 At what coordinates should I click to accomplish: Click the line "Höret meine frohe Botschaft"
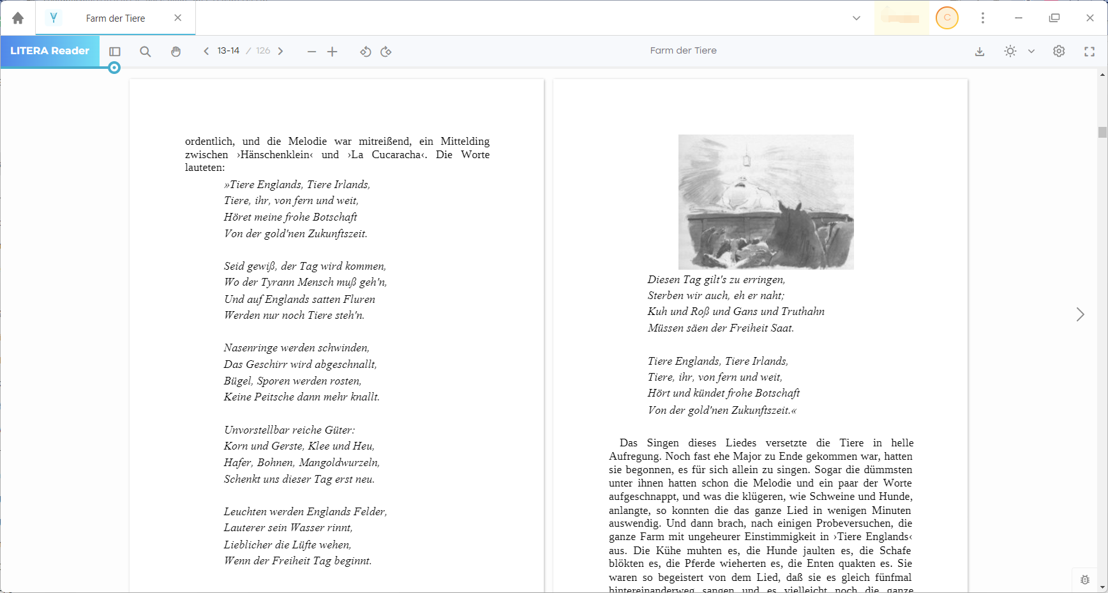(290, 217)
